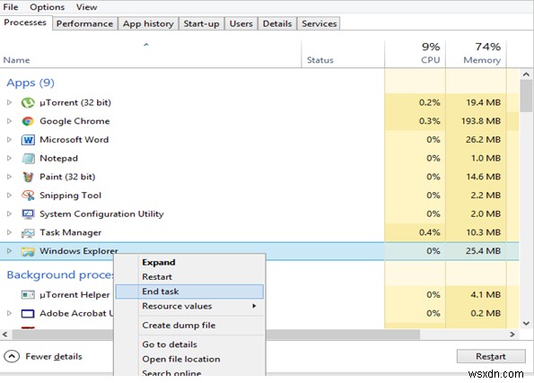This screenshot has width=534, height=383.
Task: Click the vertical scrollbar up arrow
Action: (526, 74)
